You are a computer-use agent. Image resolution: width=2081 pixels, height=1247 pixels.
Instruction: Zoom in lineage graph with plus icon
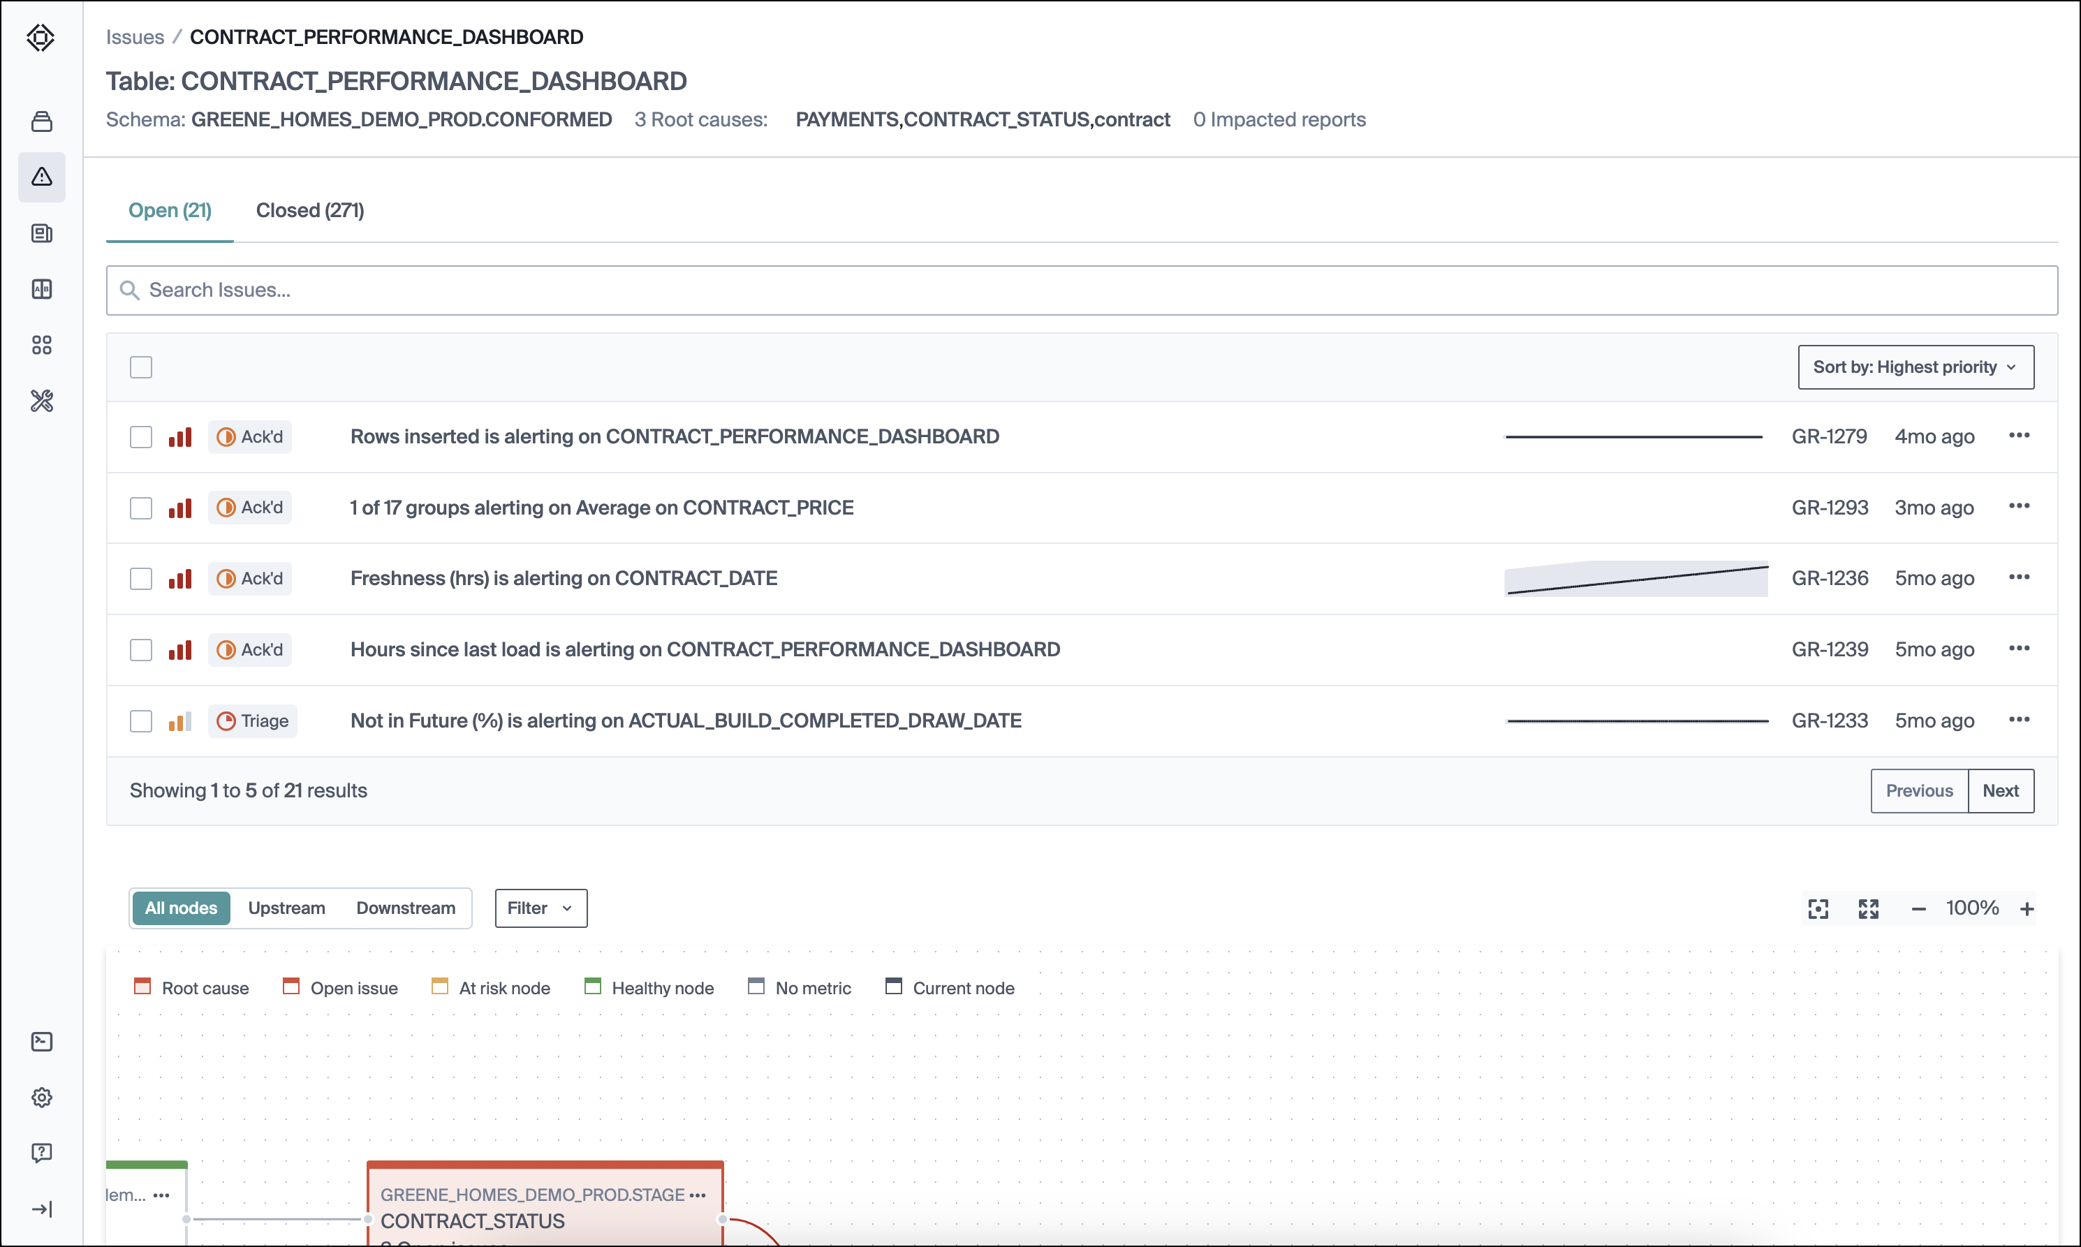tap(2027, 909)
